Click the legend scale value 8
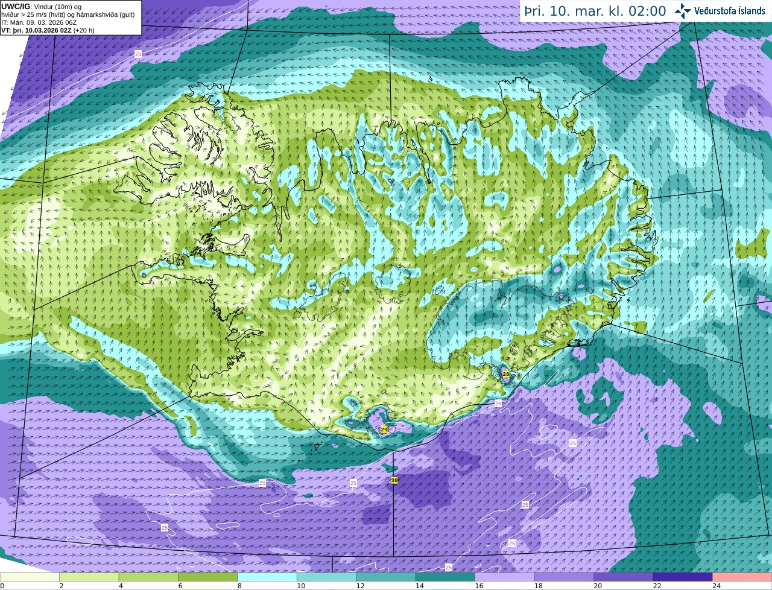The image size is (772, 590). [x=239, y=586]
